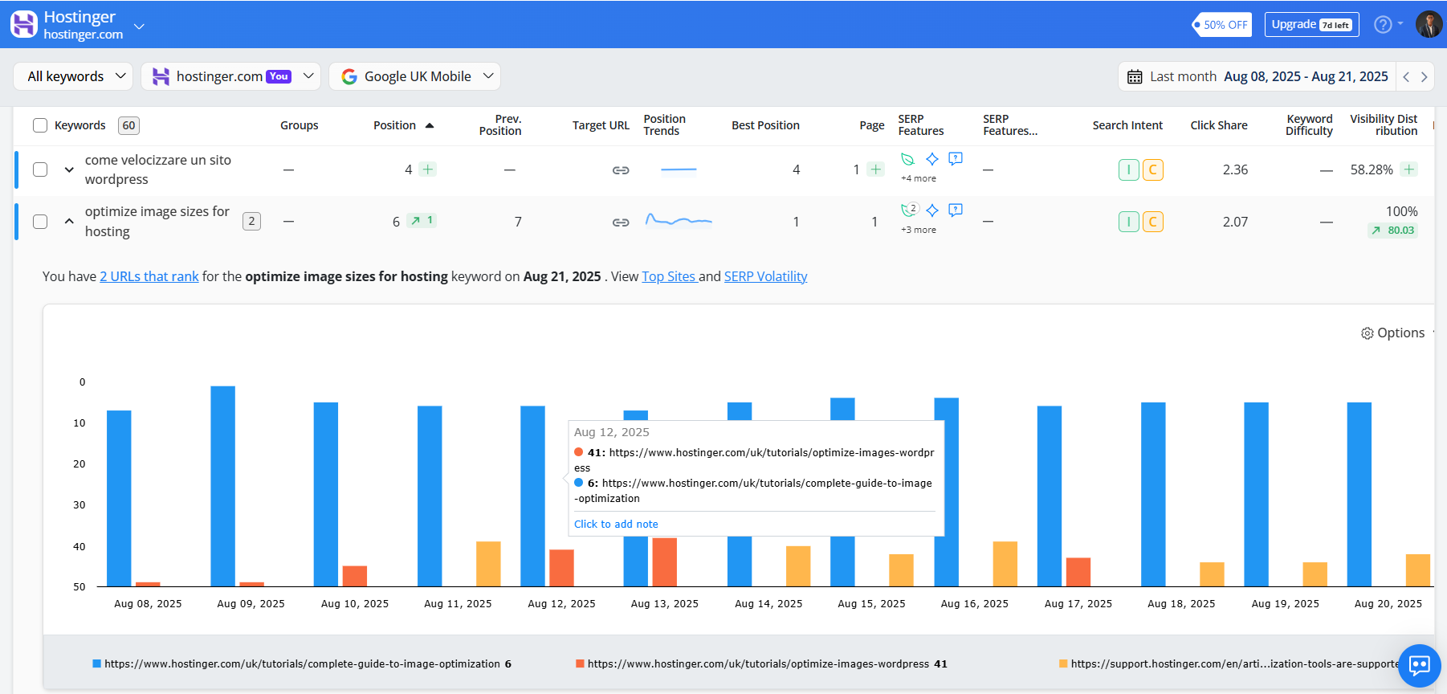Screen dimensions: 1447x694
Task: Check the optimize image sizes for hosting row
Action: (x=40, y=222)
